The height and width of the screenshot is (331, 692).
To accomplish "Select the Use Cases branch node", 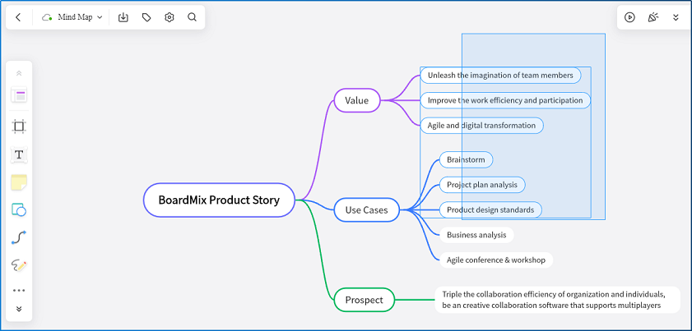I will pyautogui.click(x=367, y=209).
